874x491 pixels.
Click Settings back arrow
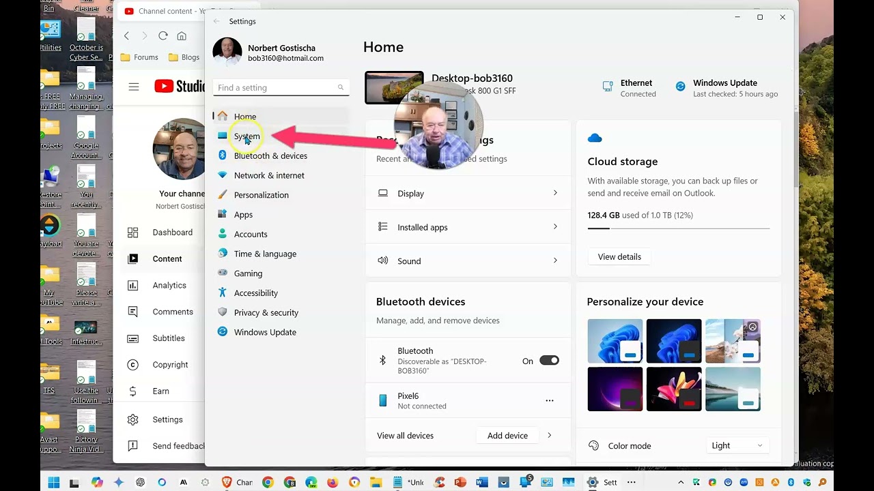pos(217,21)
